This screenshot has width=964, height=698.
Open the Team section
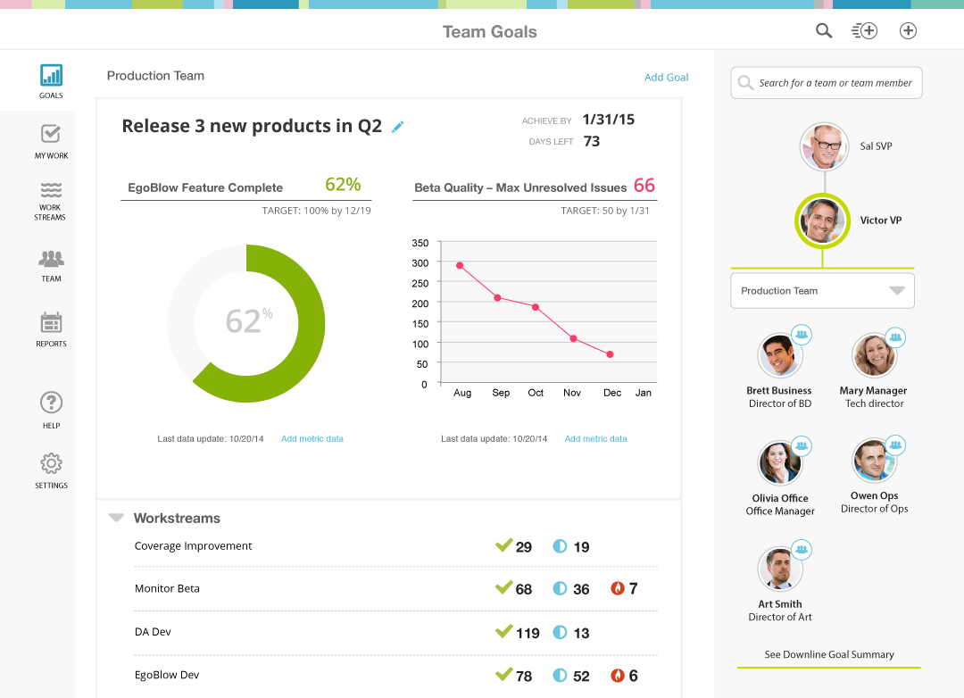point(50,263)
